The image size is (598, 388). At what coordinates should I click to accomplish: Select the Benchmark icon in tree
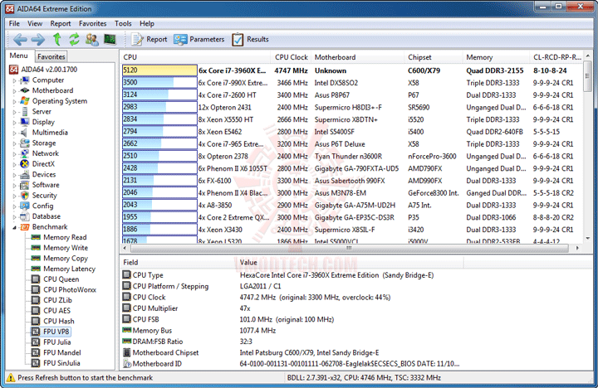(x=25, y=227)
